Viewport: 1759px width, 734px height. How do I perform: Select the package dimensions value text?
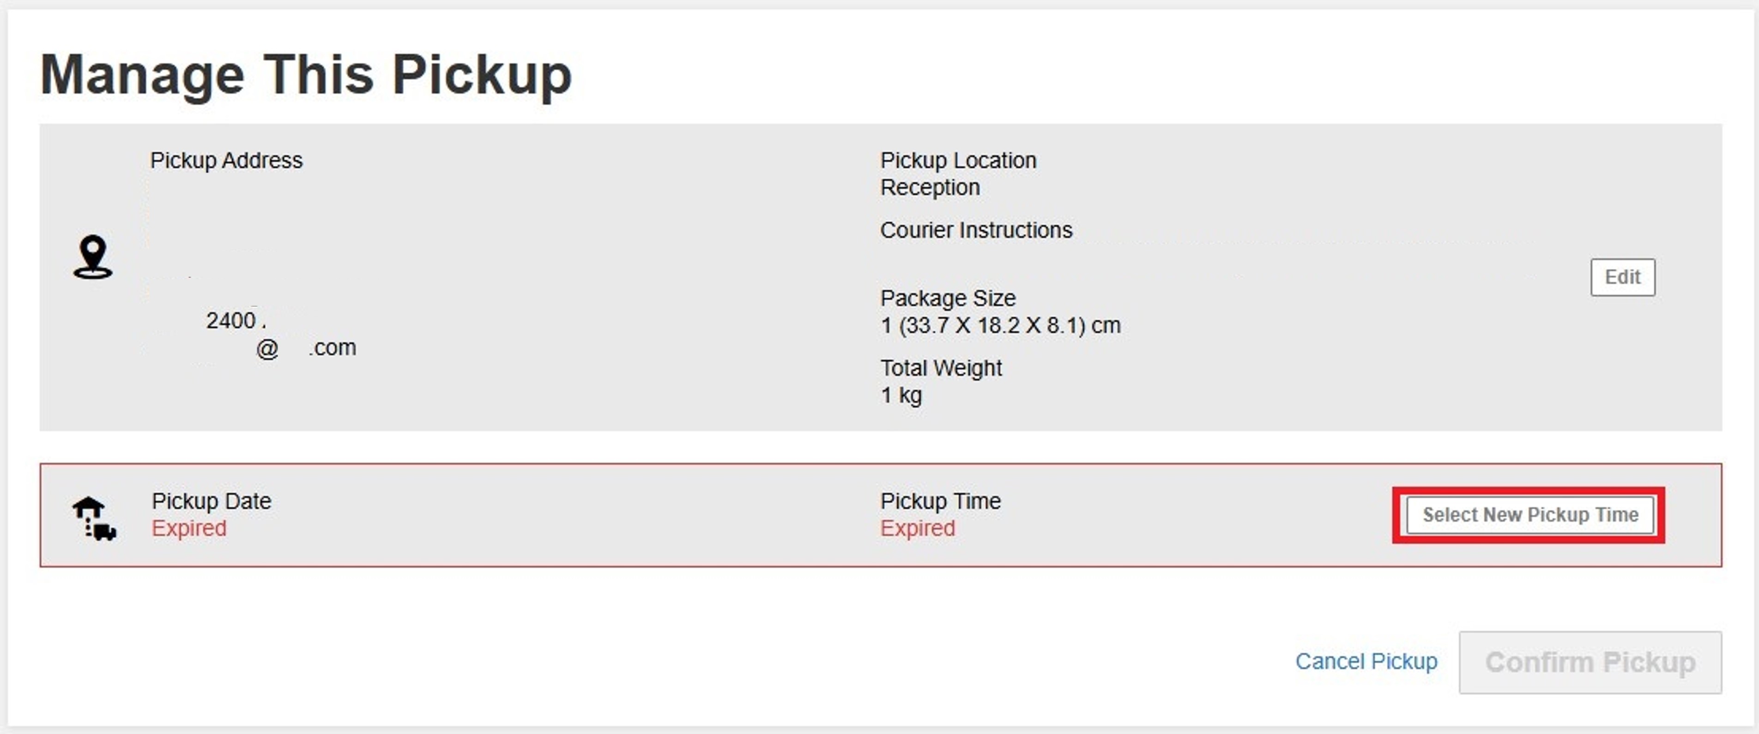pyautogui.click(x=1000, y=325)
